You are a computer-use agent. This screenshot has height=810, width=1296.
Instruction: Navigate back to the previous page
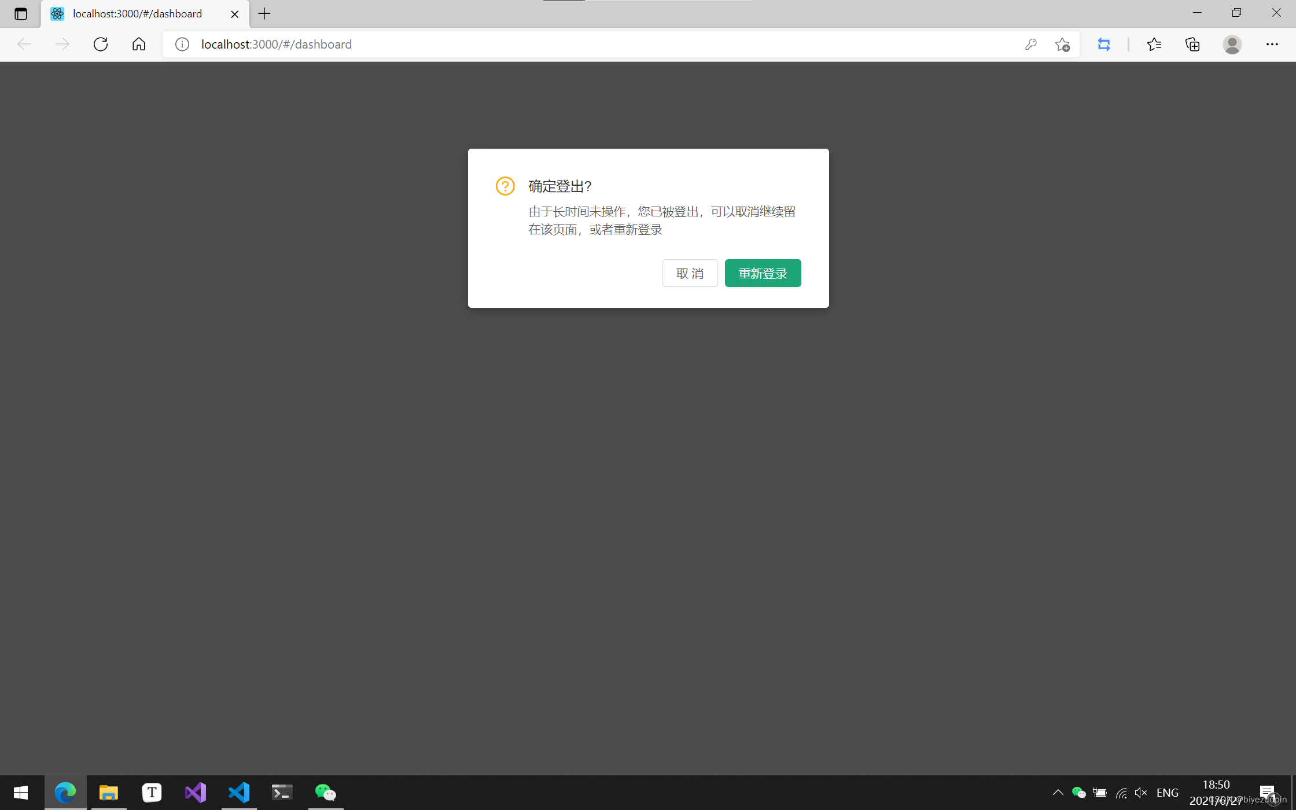[x=24, y=44]
